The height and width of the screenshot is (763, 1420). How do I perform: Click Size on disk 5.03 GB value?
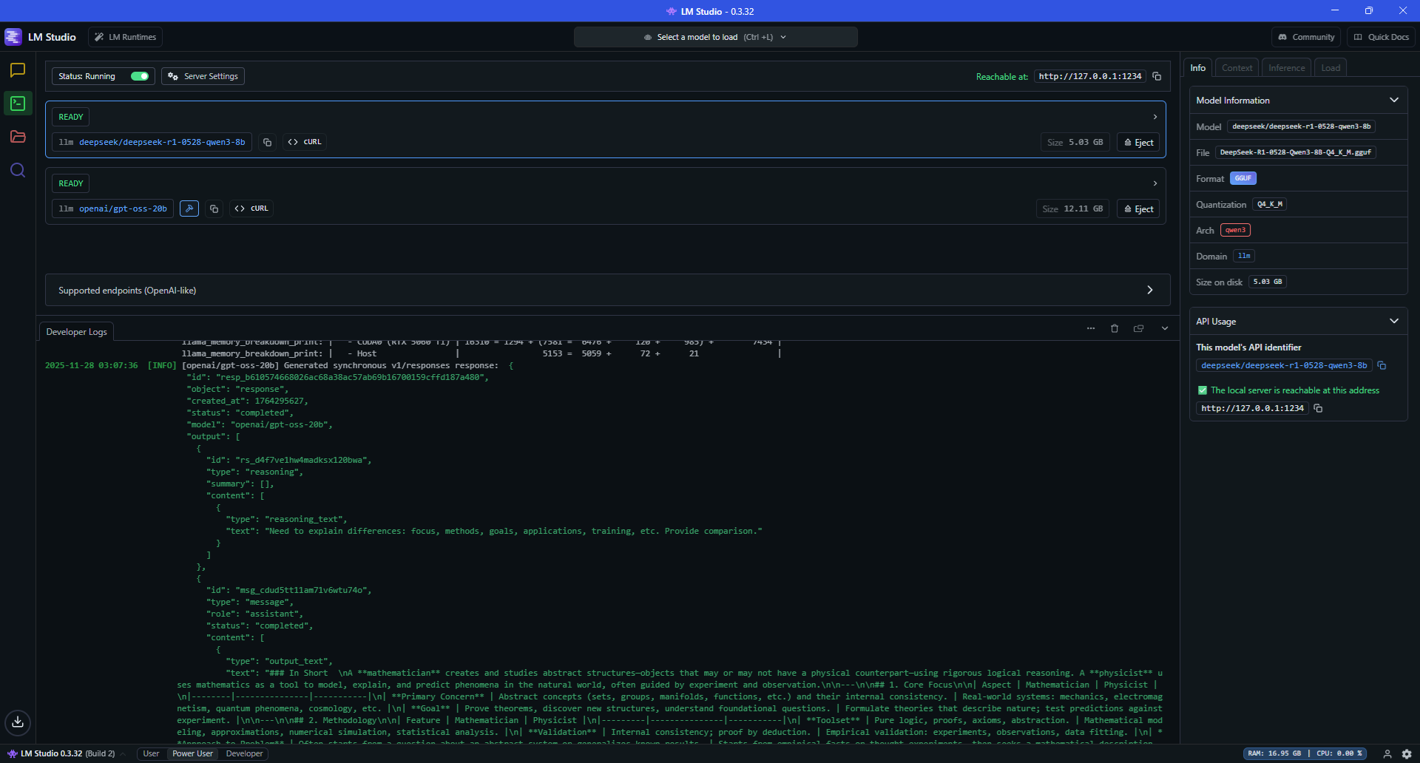[1268, 282]
